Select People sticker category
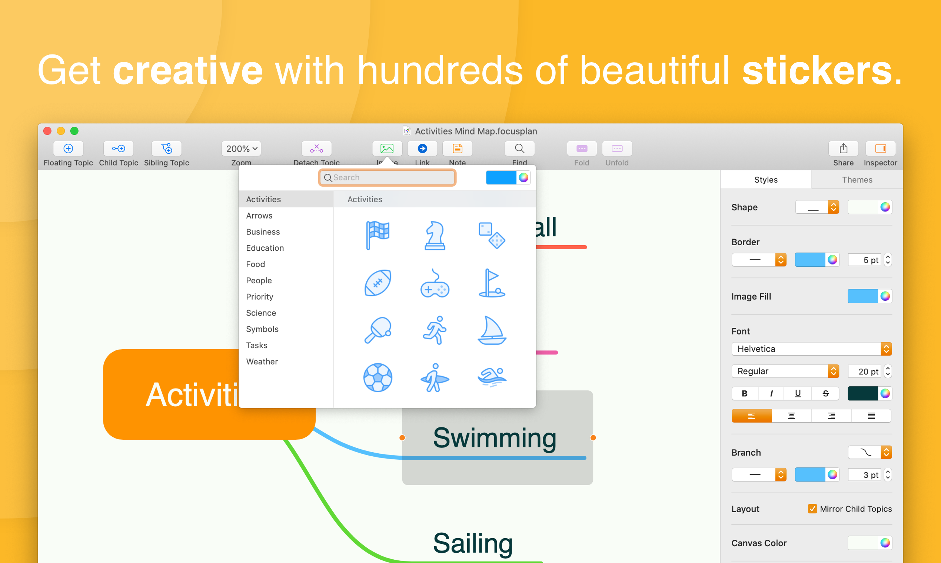The height and width of the screenshot is (563, 941). tap(286, 280)
